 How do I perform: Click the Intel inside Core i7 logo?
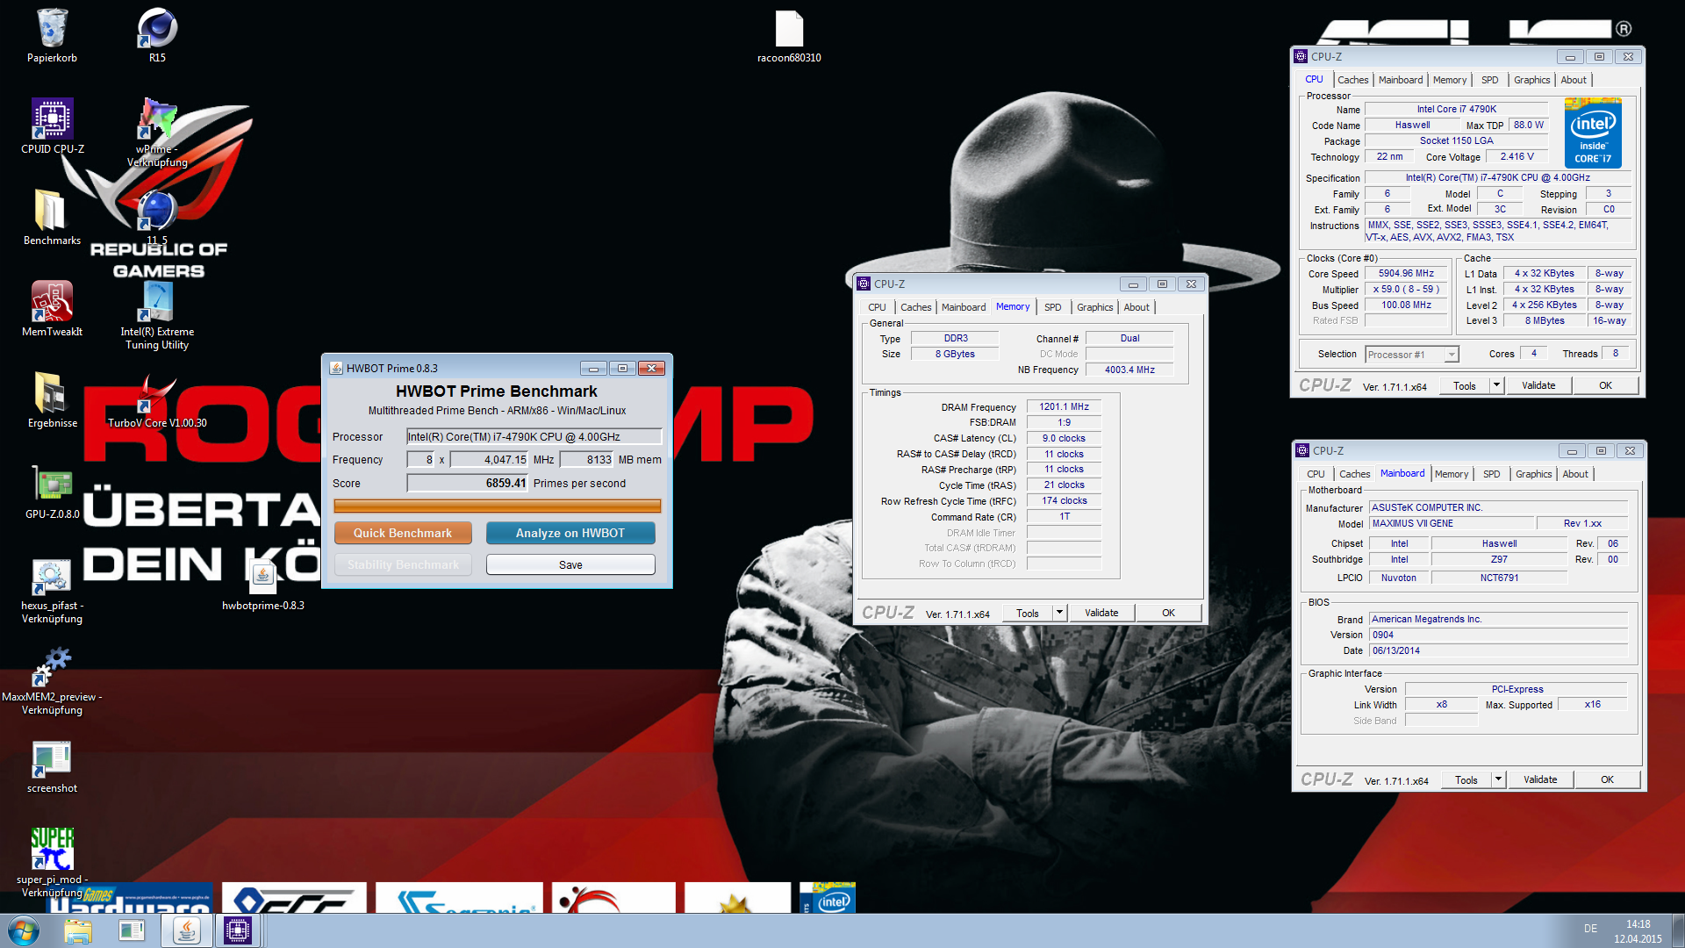point(1593,133)
